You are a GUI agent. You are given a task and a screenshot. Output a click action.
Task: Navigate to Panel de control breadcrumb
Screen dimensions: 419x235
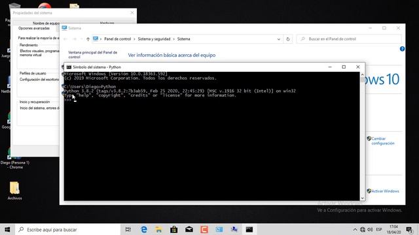118,39
